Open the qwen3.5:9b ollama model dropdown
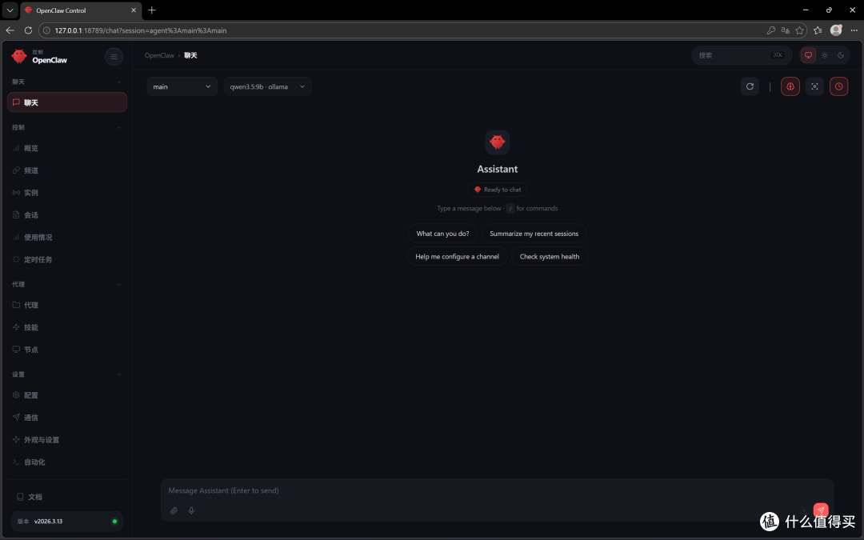The width and height of the screenshot is (864, 540). [267, 86]
